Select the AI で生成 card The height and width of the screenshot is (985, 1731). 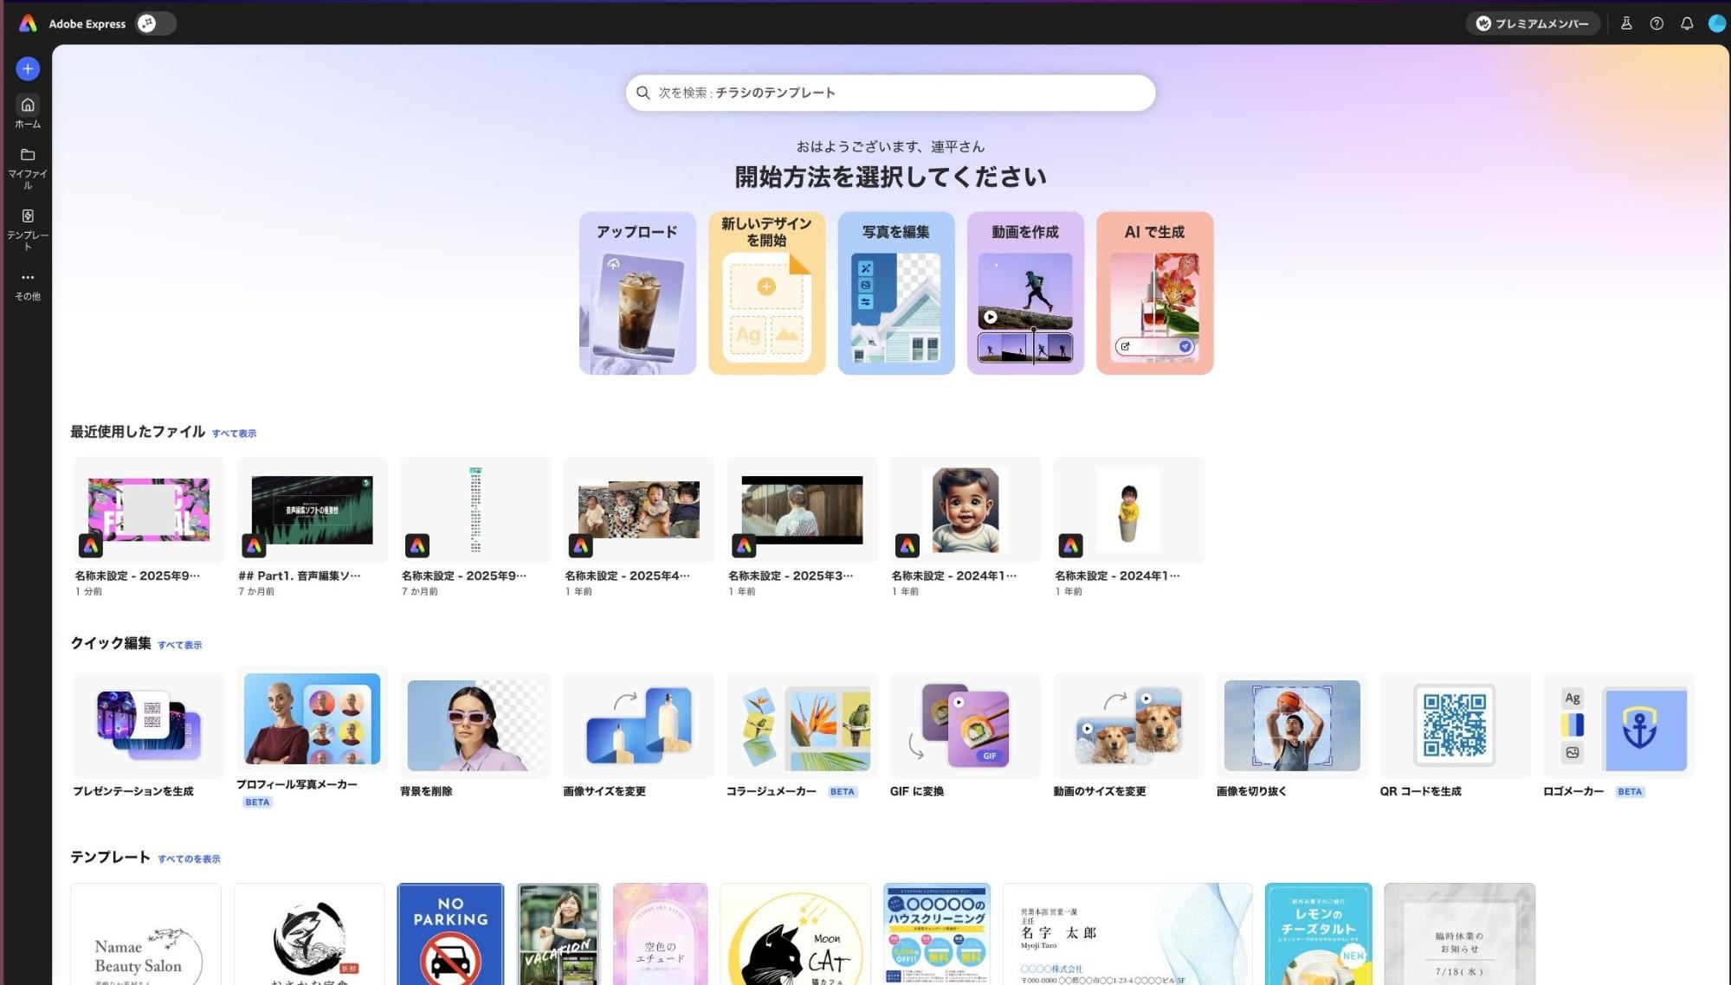coord(1154,293)
